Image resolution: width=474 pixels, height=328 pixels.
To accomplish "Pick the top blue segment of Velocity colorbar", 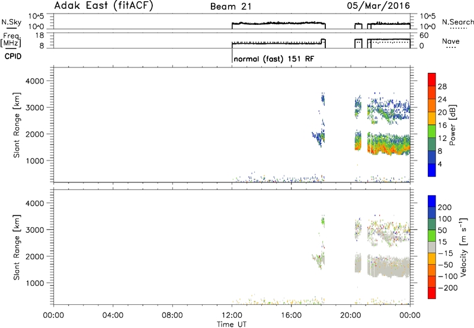I will [x=432, y=201].
